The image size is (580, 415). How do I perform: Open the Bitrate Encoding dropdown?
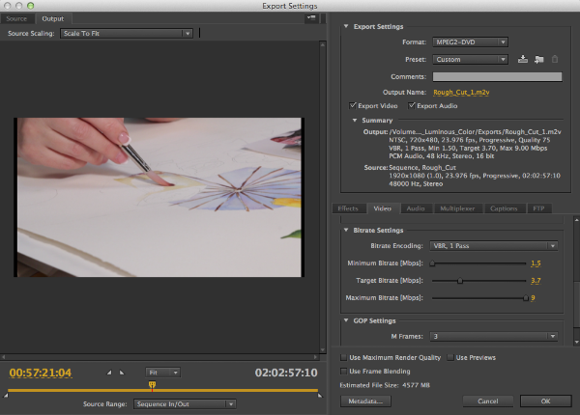[493, 246]
